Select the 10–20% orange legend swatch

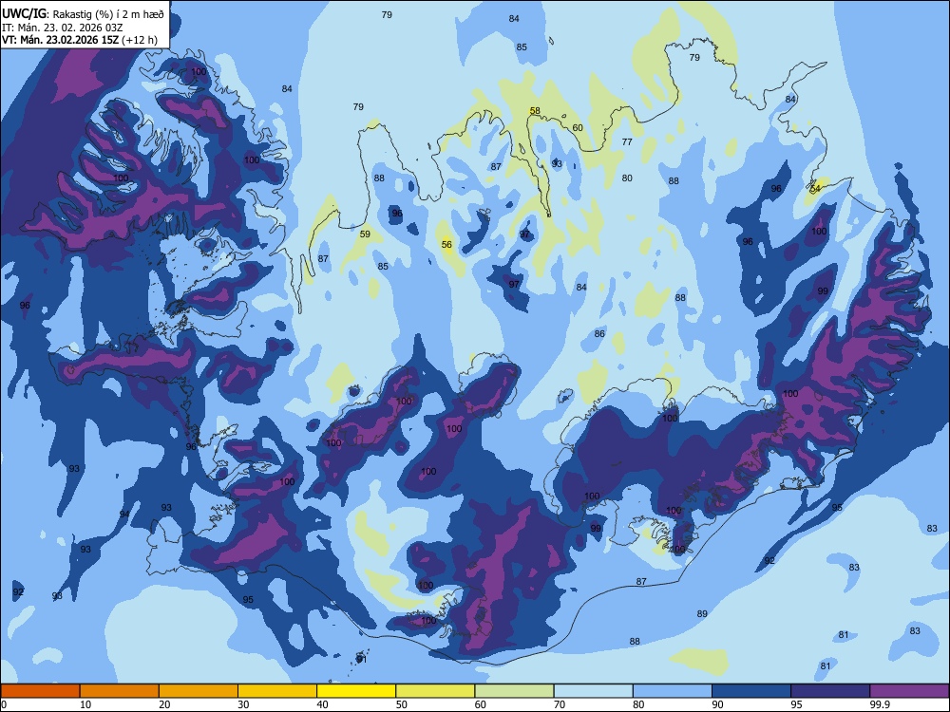pos(120,691)
